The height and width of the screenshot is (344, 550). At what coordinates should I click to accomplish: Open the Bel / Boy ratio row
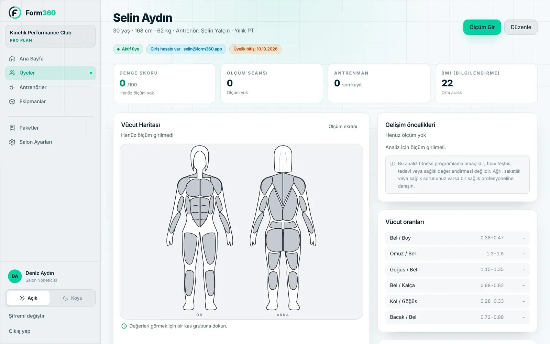[x=457, y=238]
